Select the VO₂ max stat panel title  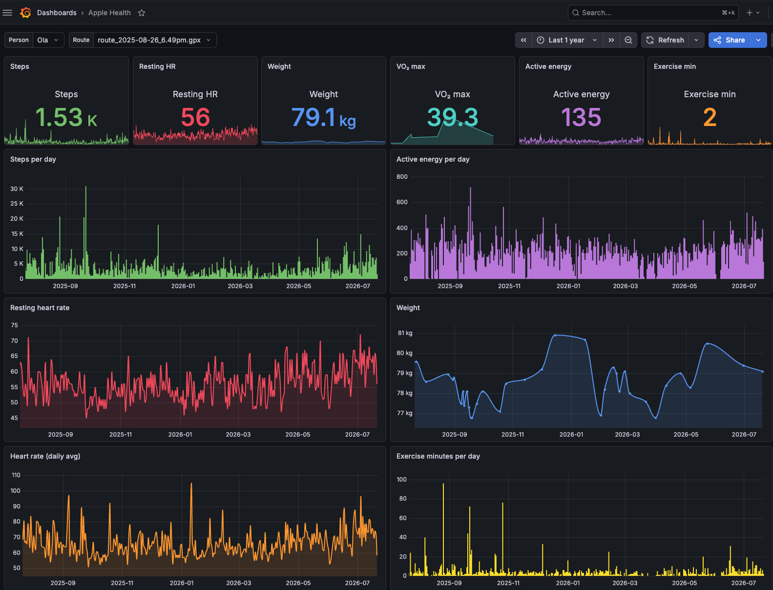[411, 66]
